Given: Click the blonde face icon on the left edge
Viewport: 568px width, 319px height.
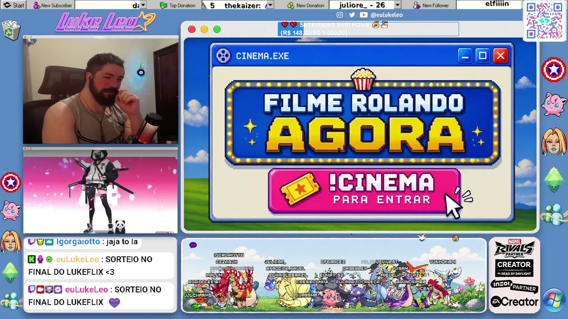Looking at the screenshot, I should (x=11, y=241).
